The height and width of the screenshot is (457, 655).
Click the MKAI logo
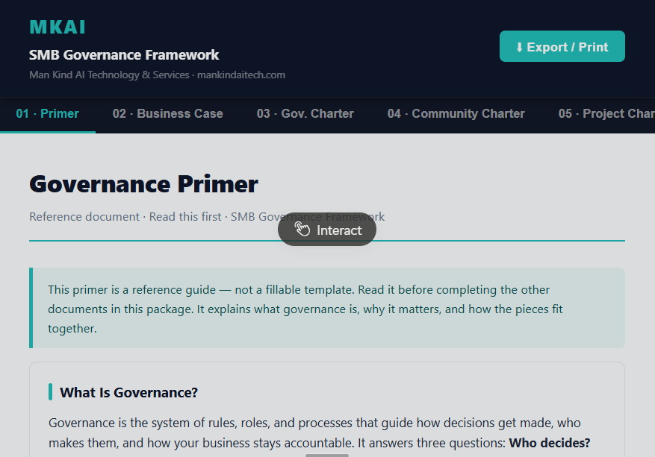58,28
